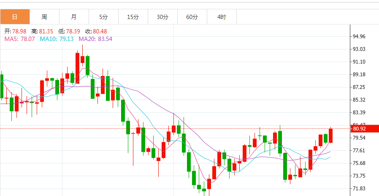Click the 71.83 label on price axis
Viewport: 379px width, 196px height.
coord(359,188)
